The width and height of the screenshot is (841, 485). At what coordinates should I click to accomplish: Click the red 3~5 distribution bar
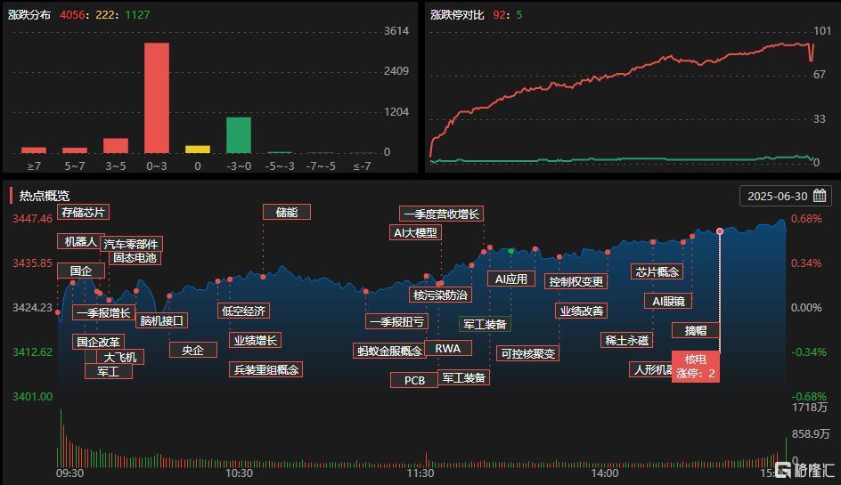coord(116,146)
